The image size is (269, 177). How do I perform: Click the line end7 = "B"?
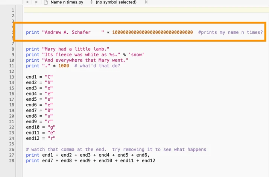[x=39, y=110]
